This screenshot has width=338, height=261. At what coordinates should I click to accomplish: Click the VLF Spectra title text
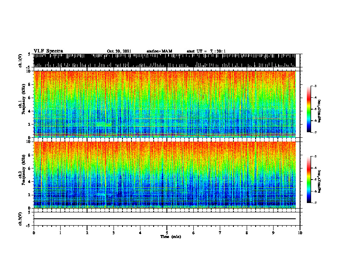48,51
